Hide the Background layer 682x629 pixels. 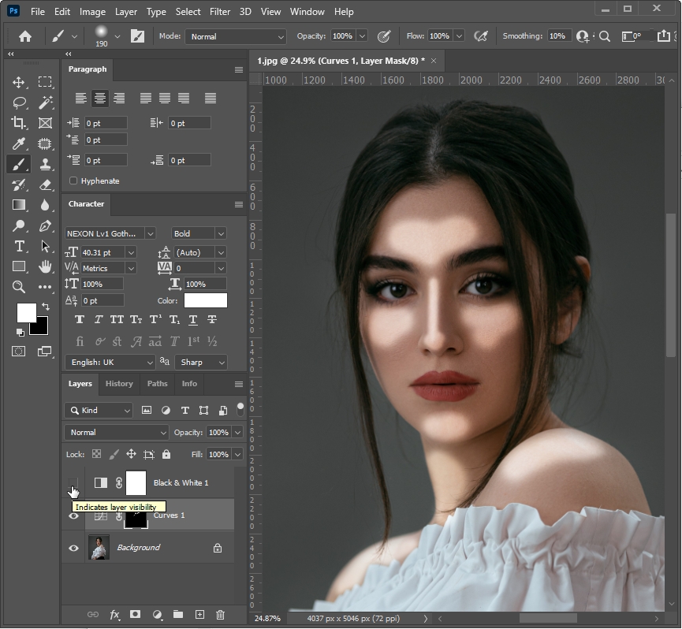pyautogui.click(x=73, y=548)
